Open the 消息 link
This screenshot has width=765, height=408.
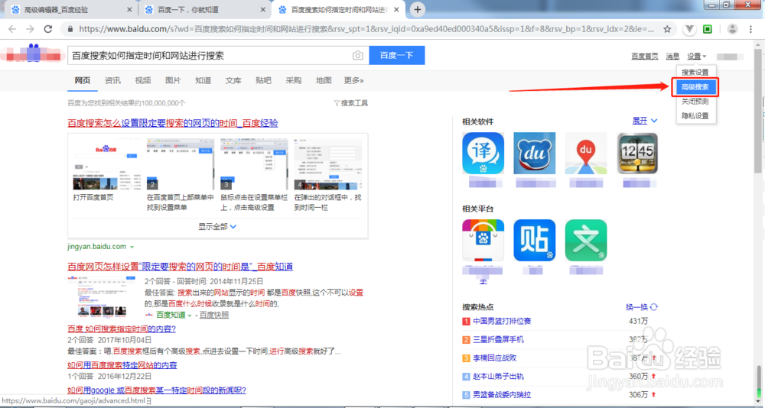coord(672,56)
